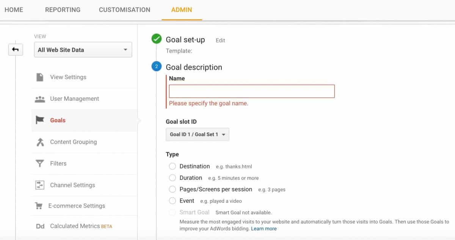Click the 'e.g. thanks.html' hint text
Screen dimensions: 455x240
point(234,167)
